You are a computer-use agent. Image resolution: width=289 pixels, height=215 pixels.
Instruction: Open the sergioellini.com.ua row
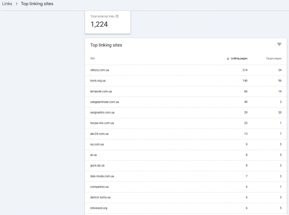coord(186,113)
